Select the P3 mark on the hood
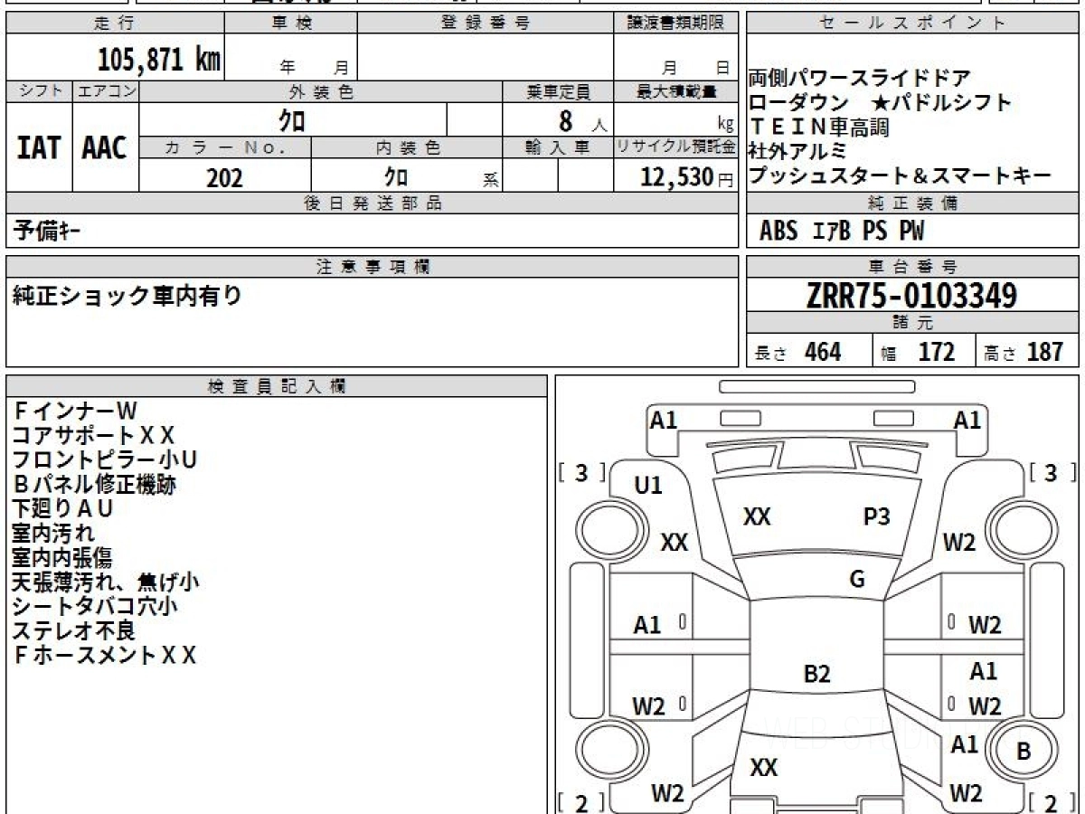This screenshot has height=814, width=1085. [876, 516]
